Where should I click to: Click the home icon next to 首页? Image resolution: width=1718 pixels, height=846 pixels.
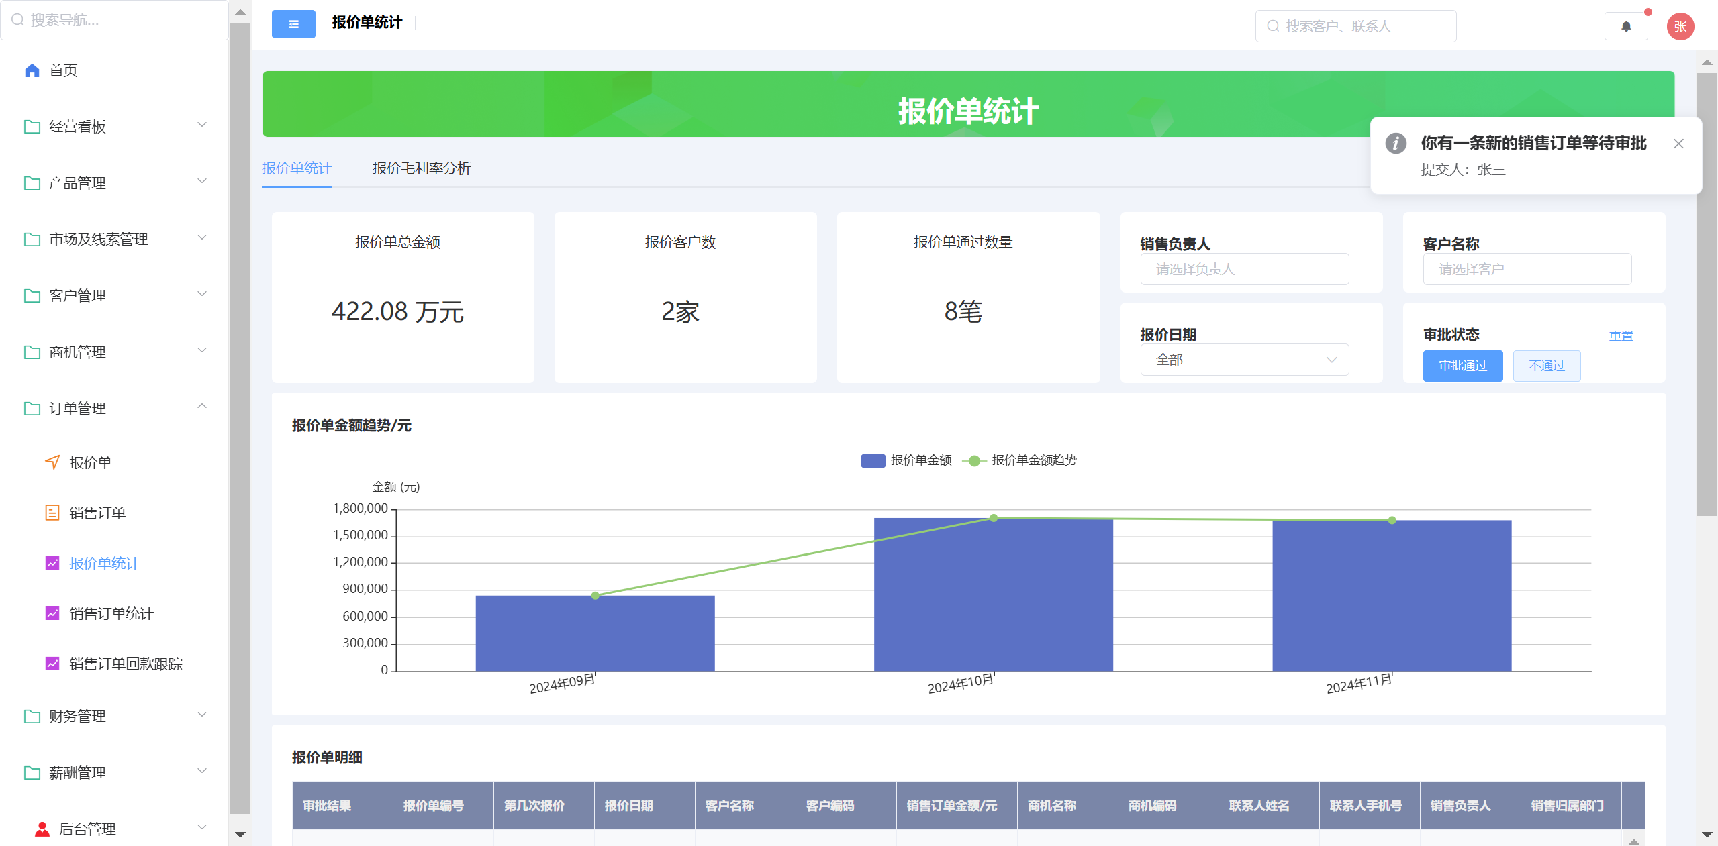click(x=32, y=70)
